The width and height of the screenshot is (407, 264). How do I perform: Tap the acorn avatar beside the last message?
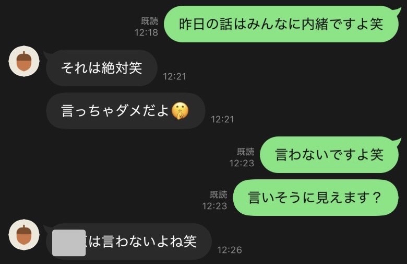click(x=24, y=235)
